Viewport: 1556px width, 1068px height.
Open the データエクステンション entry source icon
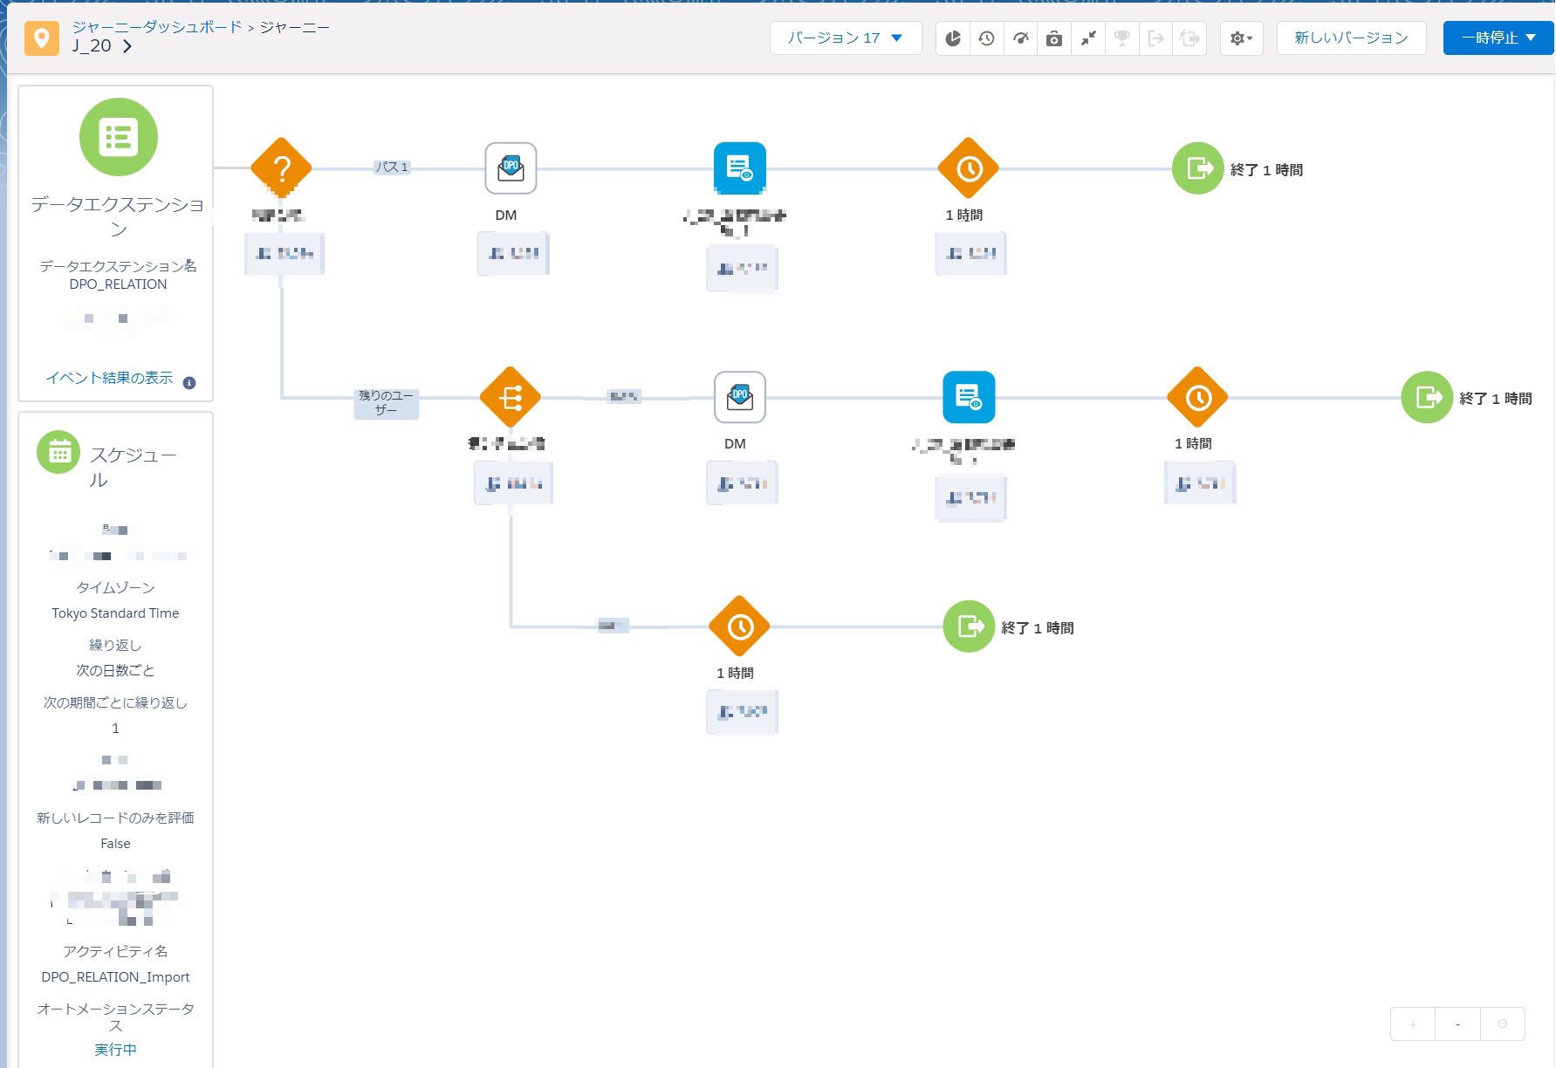pyautogui.click(x=119, y=137)
